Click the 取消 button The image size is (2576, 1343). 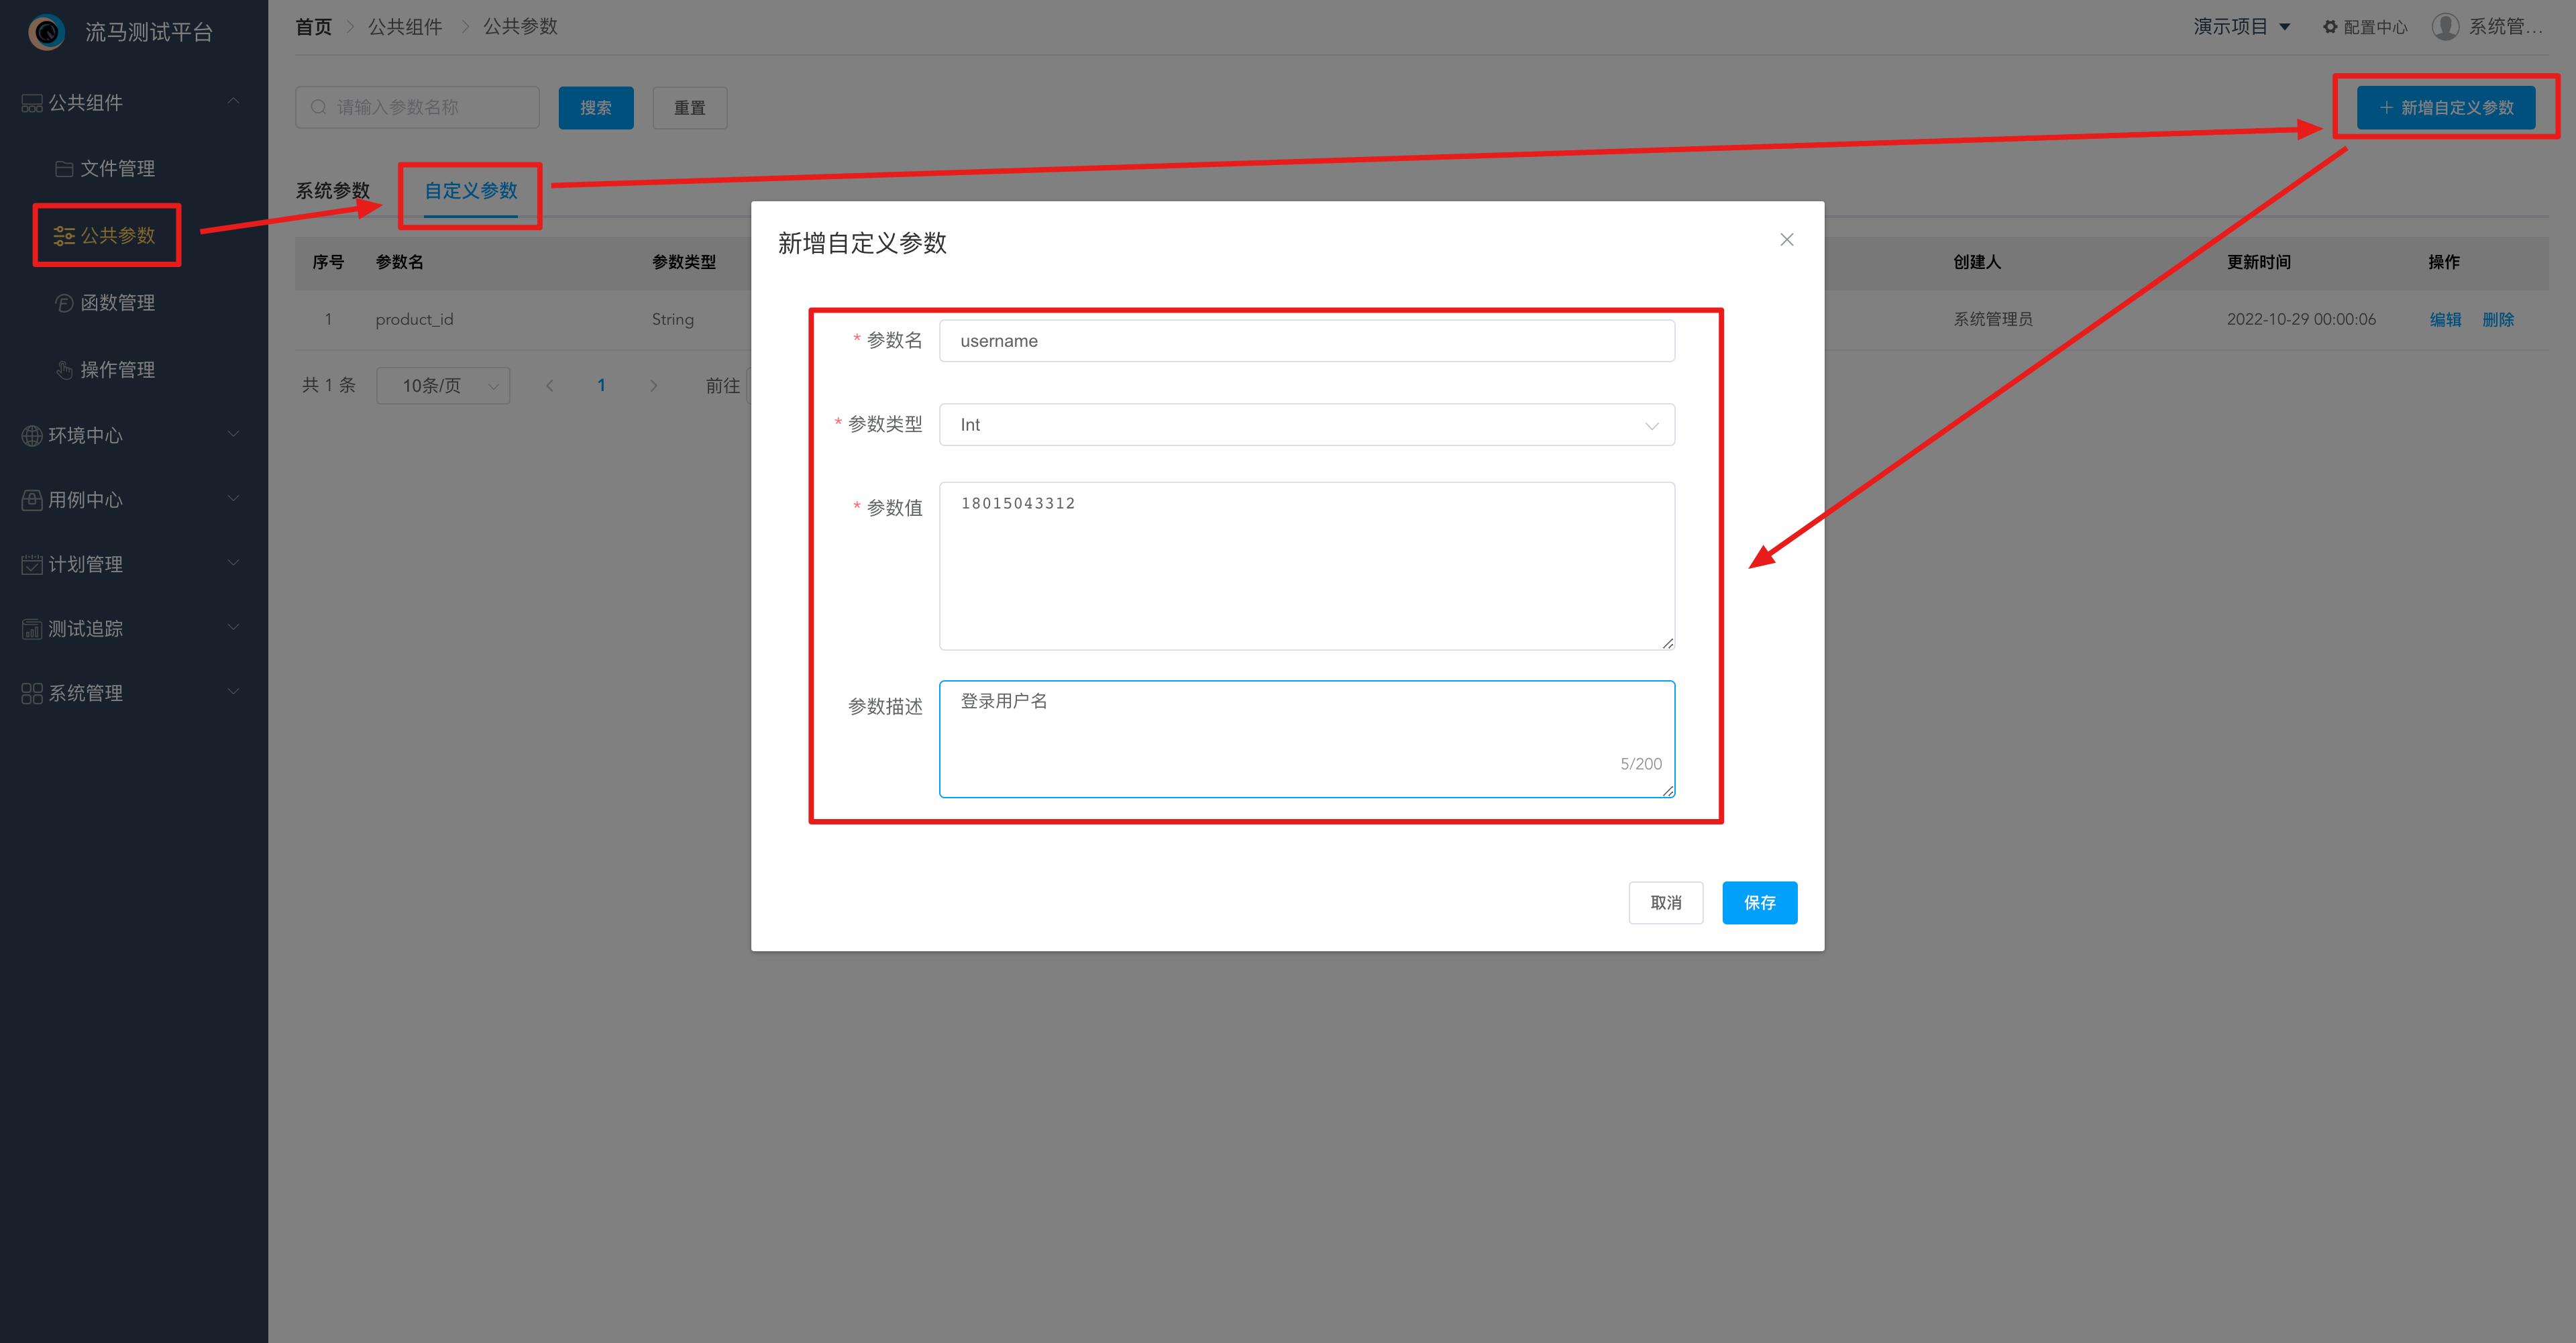point(1665,903)
